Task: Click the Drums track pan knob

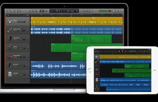Action: 28,22
